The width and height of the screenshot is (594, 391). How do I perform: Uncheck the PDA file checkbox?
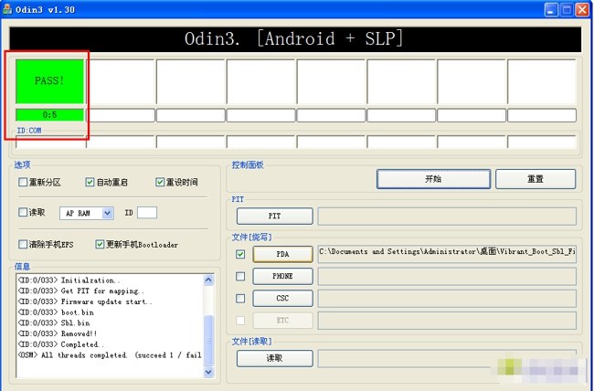click(240, 254)
